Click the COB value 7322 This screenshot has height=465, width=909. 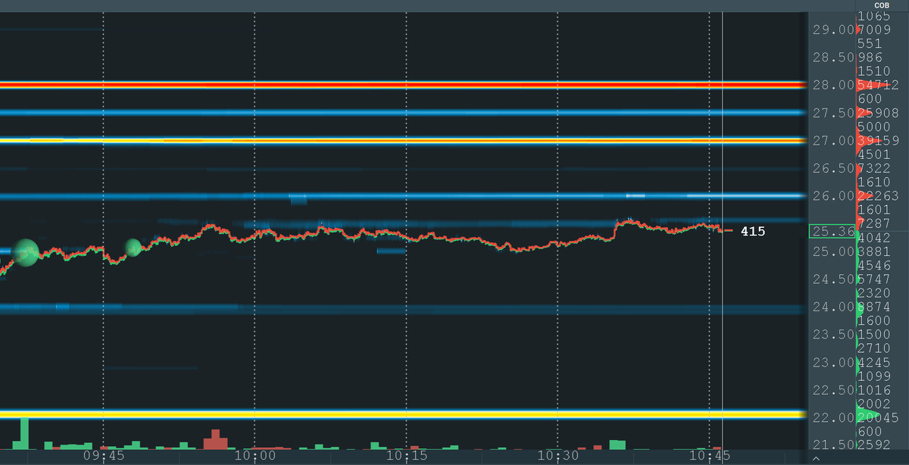coord(874,168)
